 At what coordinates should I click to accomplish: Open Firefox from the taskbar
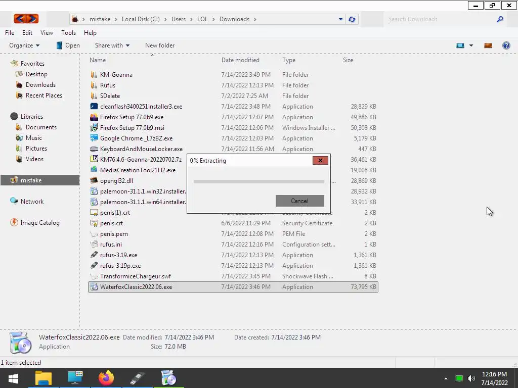106,378
